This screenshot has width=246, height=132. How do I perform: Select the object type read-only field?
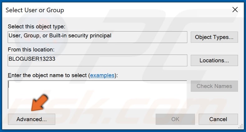(x=97, y=37)
